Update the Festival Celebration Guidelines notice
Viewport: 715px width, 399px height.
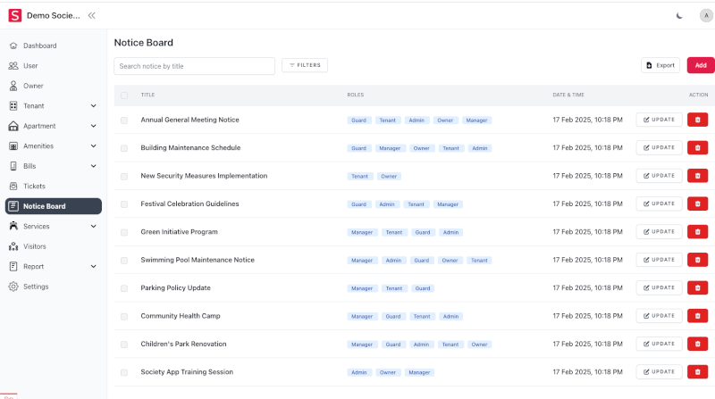tap(659, 204)
